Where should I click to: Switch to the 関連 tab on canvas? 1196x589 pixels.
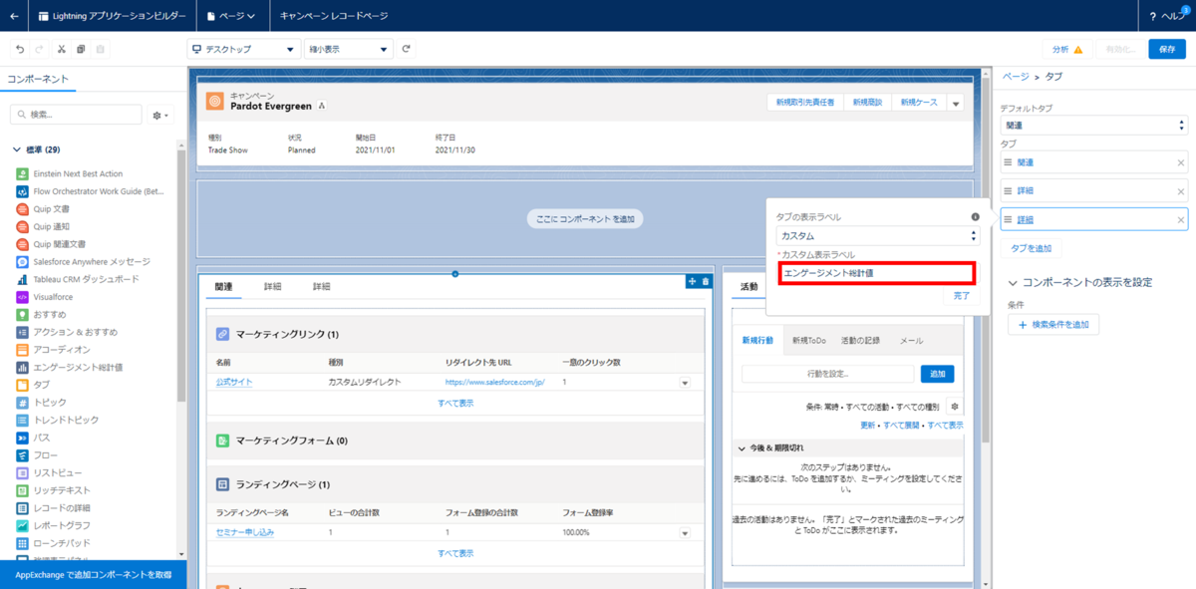point(223,286)
